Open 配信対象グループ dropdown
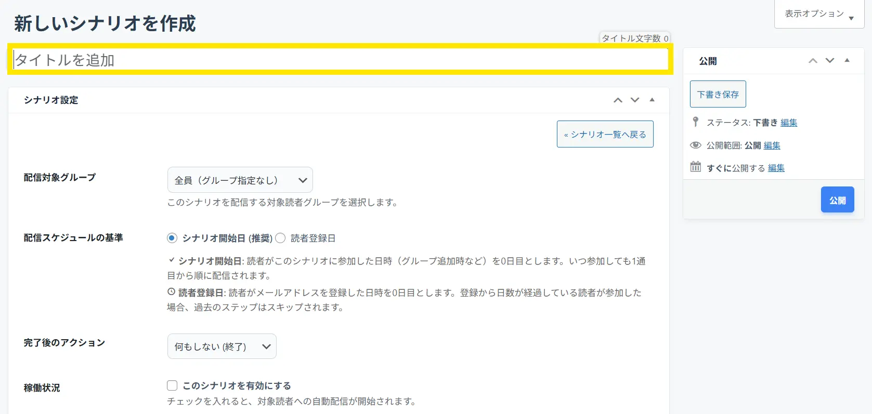The height and width of the screenshot is (414, 872). [x=240, y=180]
